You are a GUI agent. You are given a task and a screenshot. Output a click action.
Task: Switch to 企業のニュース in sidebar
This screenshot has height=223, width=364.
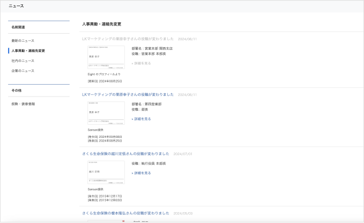23,71
